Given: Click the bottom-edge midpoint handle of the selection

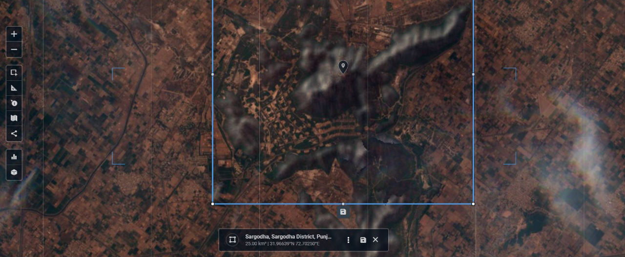Looking at the screenshot, I should (343, 204).
